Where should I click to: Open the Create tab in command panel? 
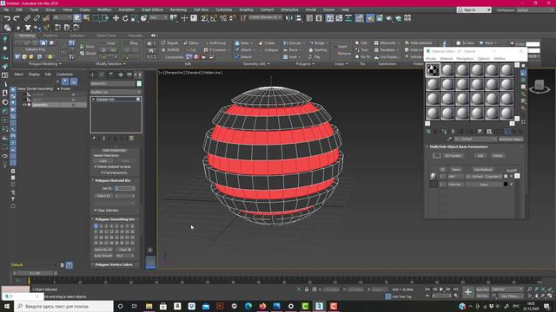pyautogui.click(x=93, y=75)
